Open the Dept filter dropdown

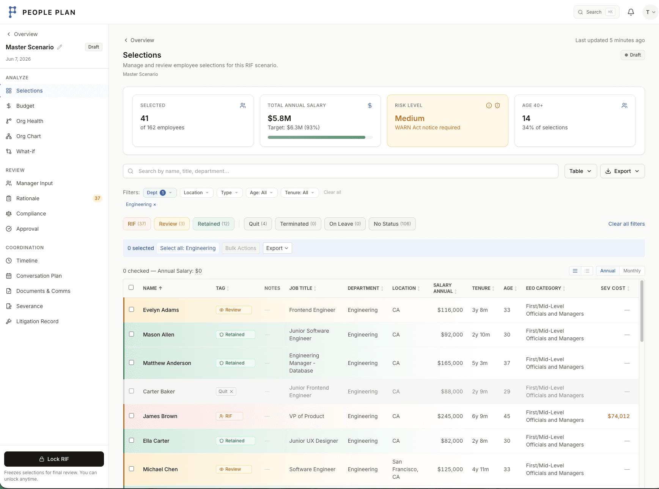(x=160, y=193)
